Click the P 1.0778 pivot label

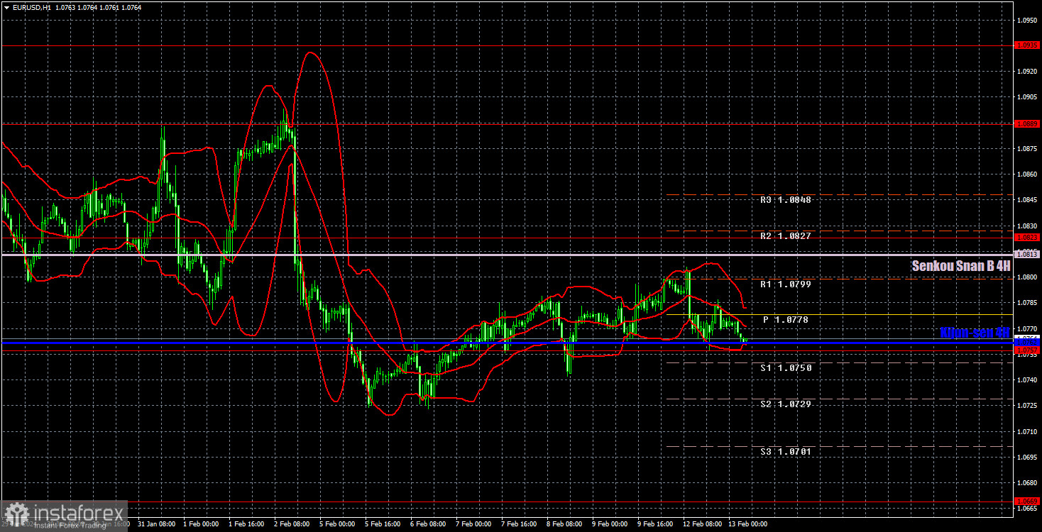(x=786, y=320)
